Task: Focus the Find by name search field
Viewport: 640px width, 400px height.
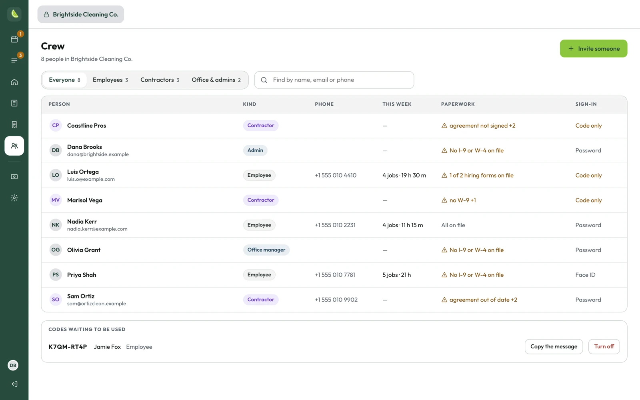Action: pos(334,80)
